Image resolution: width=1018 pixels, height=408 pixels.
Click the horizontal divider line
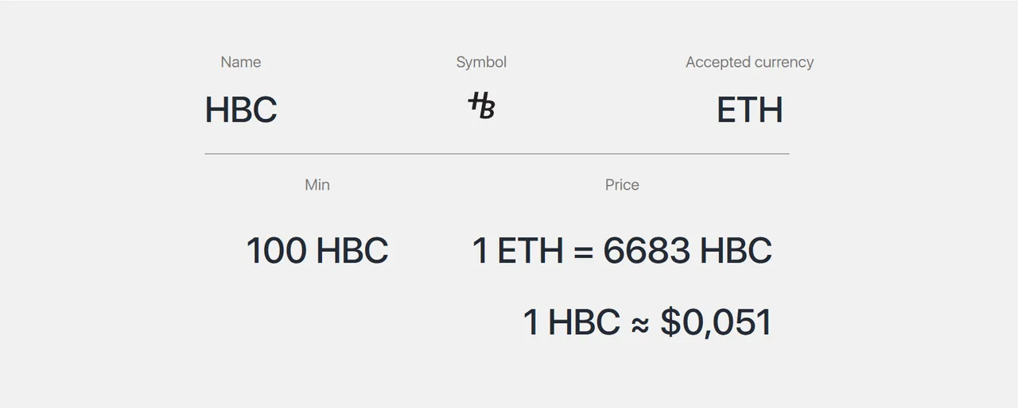click(497, 153)
